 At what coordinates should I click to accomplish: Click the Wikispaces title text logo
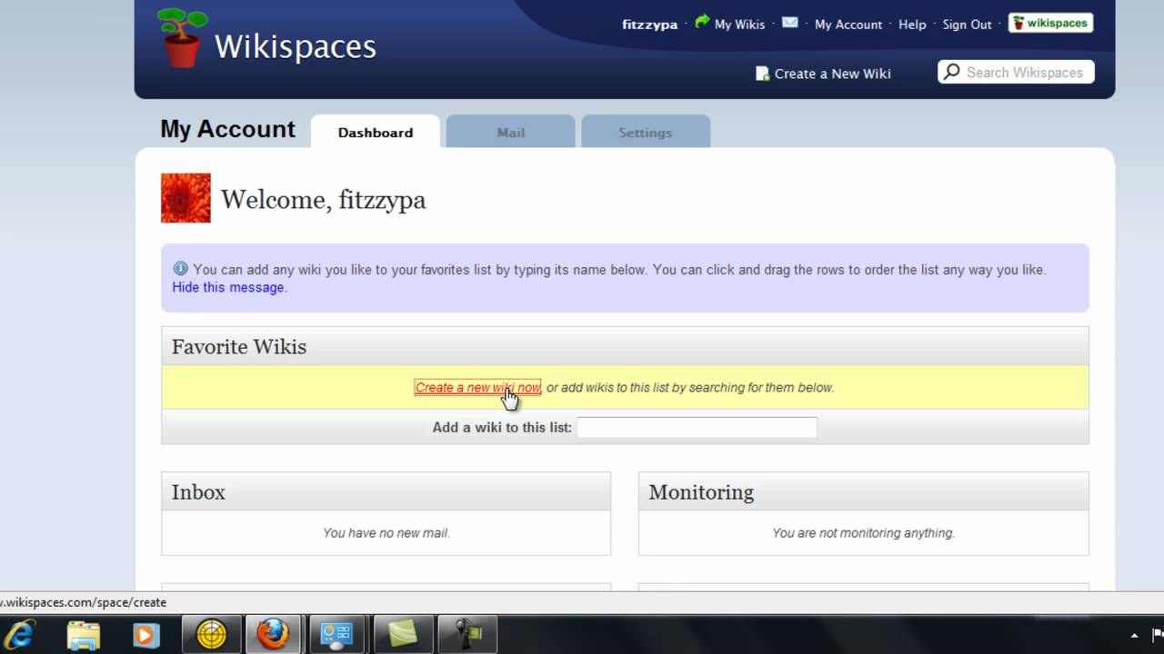coord(295,47)
